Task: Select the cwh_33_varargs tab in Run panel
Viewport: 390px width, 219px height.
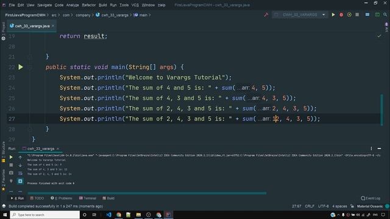Action: (41, 148)
